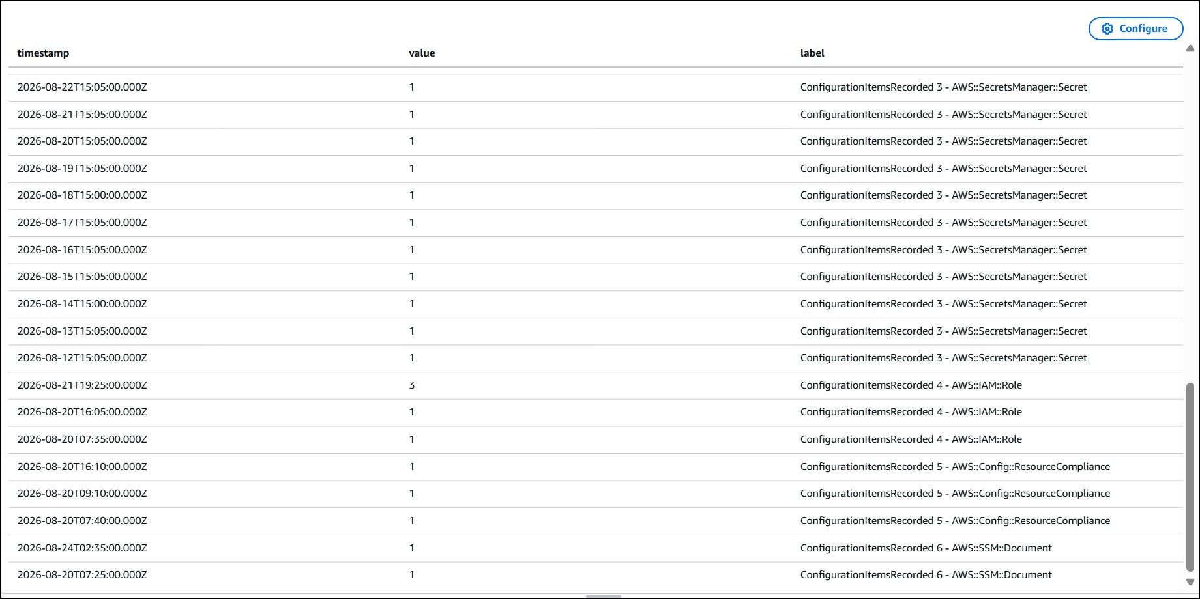This screenshot has width=1200, height=599.
Task: Click ResourceCompliance label in 2026-08-20T09:10 row
Action: (955, 494)
